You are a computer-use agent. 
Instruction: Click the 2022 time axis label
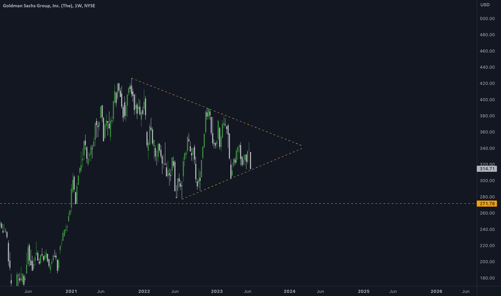pyautogui.click(x=144, y=291)
